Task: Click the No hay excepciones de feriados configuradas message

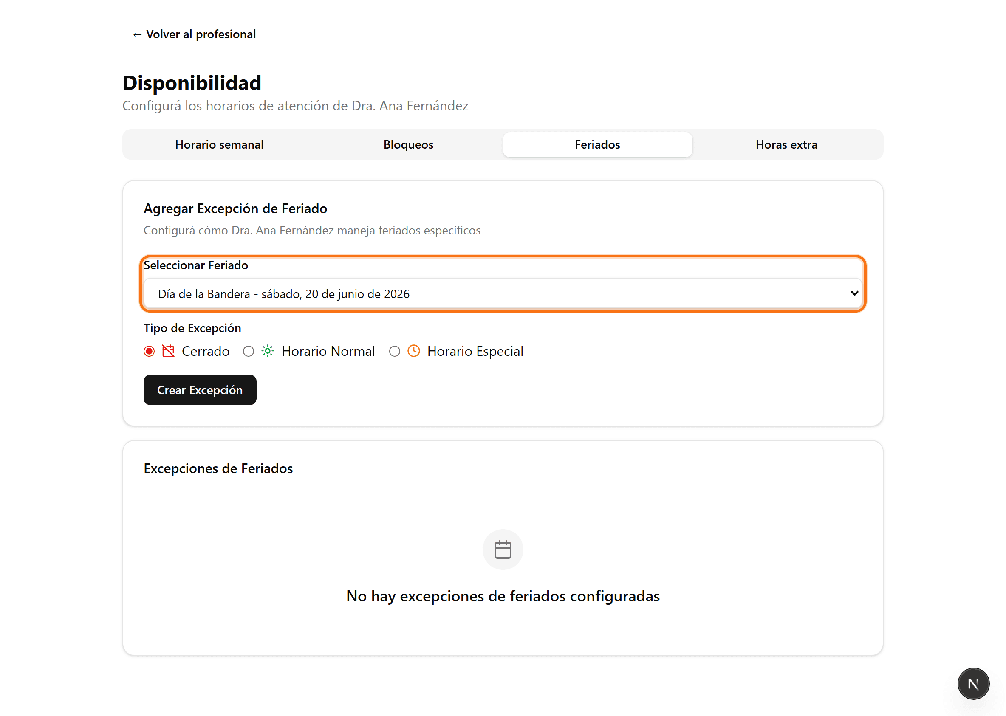Action: 503,596
